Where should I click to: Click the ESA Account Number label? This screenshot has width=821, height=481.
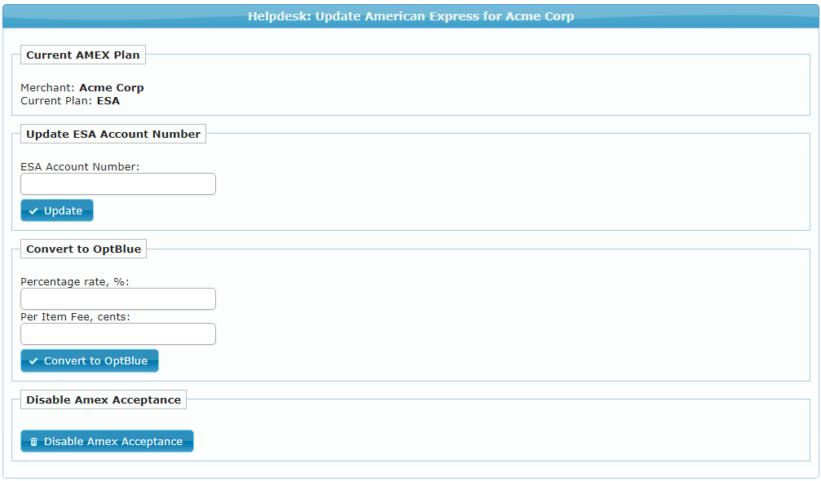[80, 166]
